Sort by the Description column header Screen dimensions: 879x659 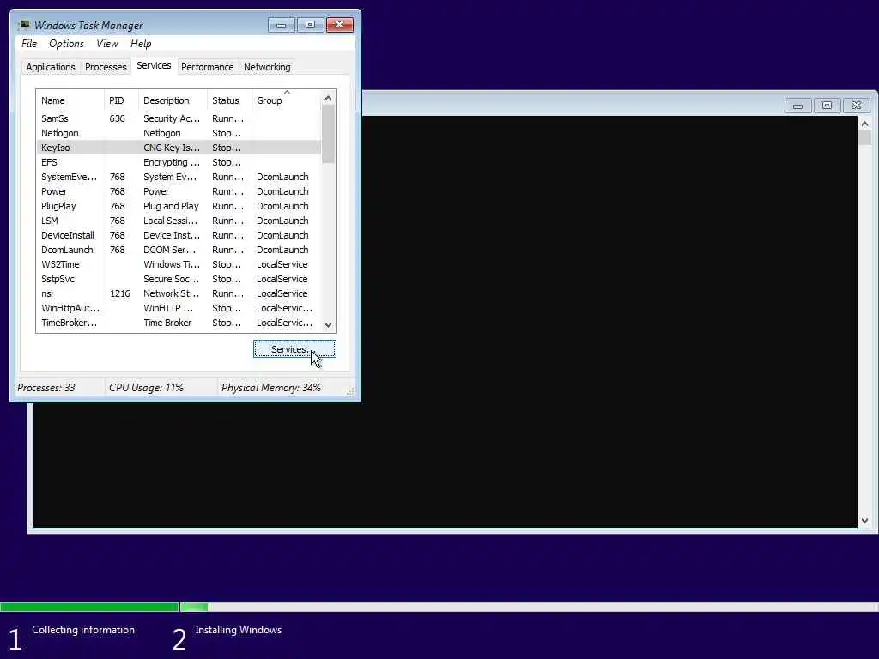click(x=173, y=100)
